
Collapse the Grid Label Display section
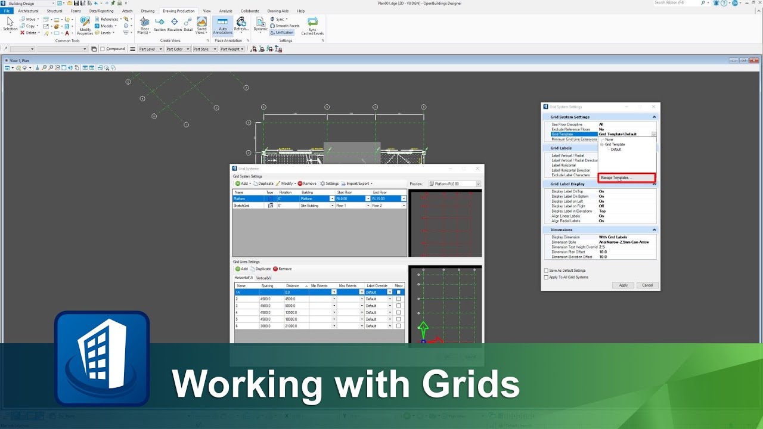point(654,184)
